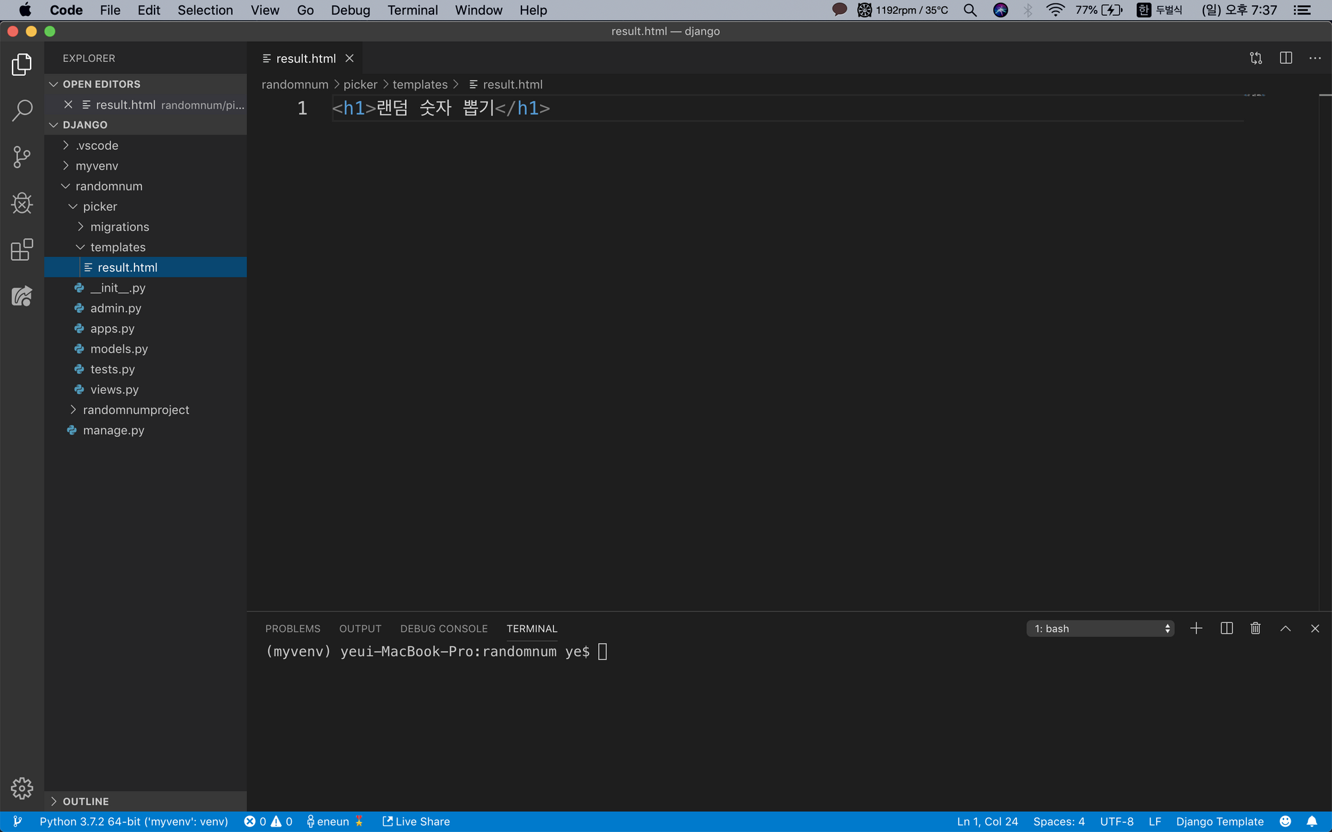
Task: Toggle split editor right layout
Action: 1285,59
